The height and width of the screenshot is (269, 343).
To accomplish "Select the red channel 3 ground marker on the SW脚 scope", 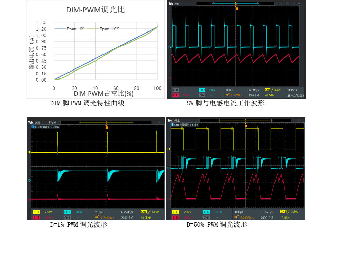I will (170, 78).
